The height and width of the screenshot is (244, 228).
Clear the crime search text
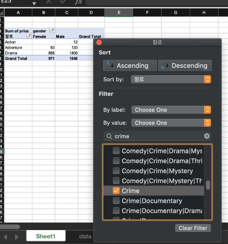[206, 136]
